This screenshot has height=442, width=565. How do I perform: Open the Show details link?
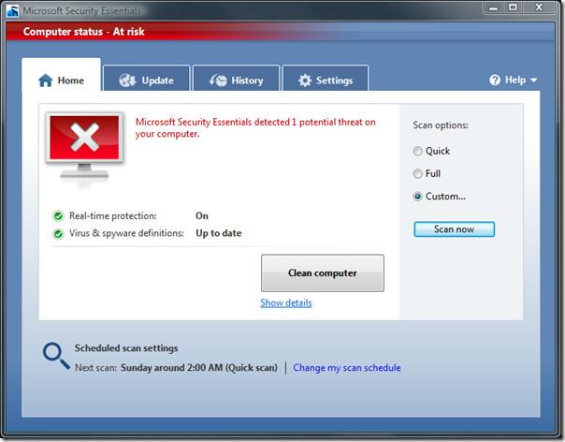click(286, 302)
